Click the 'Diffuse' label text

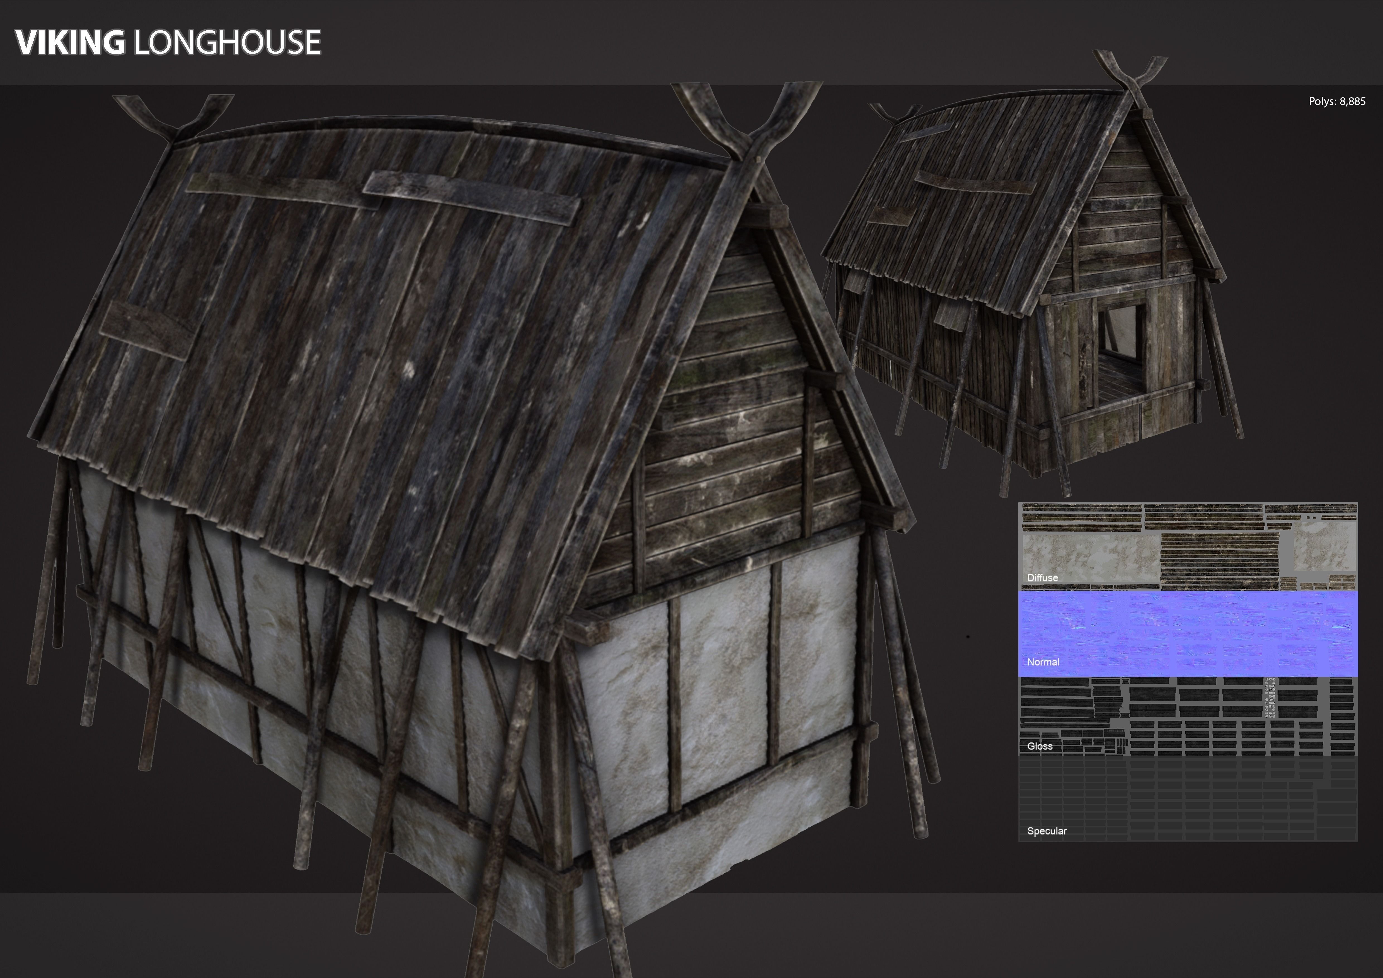(1042, 578)
